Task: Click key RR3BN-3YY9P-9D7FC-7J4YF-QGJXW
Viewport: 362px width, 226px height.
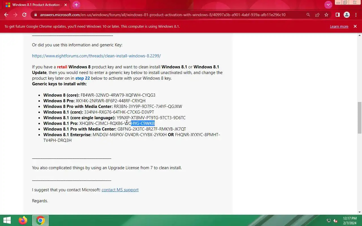Action: (148, 107)
